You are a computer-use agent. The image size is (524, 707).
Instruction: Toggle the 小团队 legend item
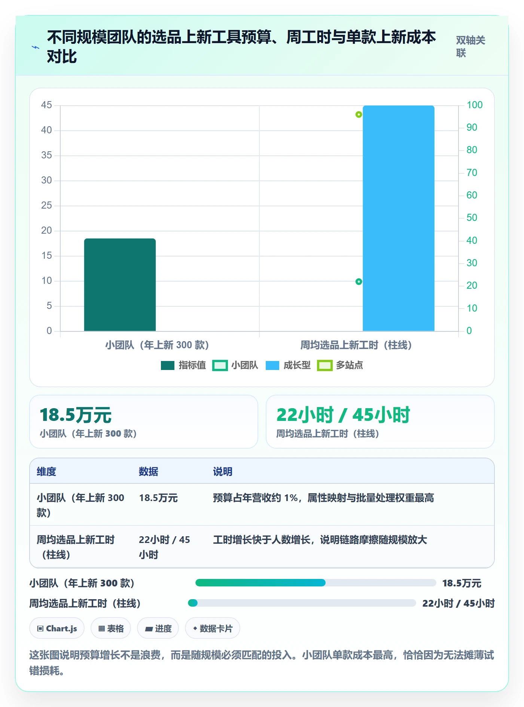[x=235, y=365]
